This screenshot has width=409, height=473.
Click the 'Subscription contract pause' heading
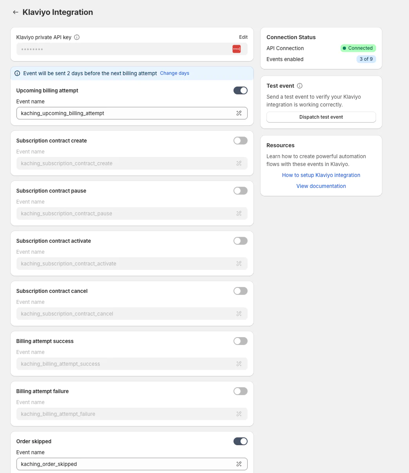(x=51, y=191)
